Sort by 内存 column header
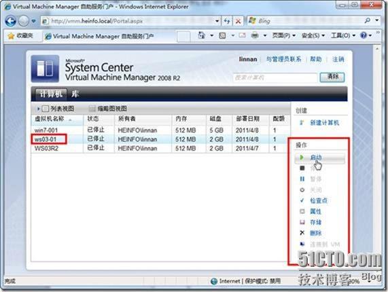Viewport: 388px width, 292px height. pyautogui.click(x=189, y=119)
